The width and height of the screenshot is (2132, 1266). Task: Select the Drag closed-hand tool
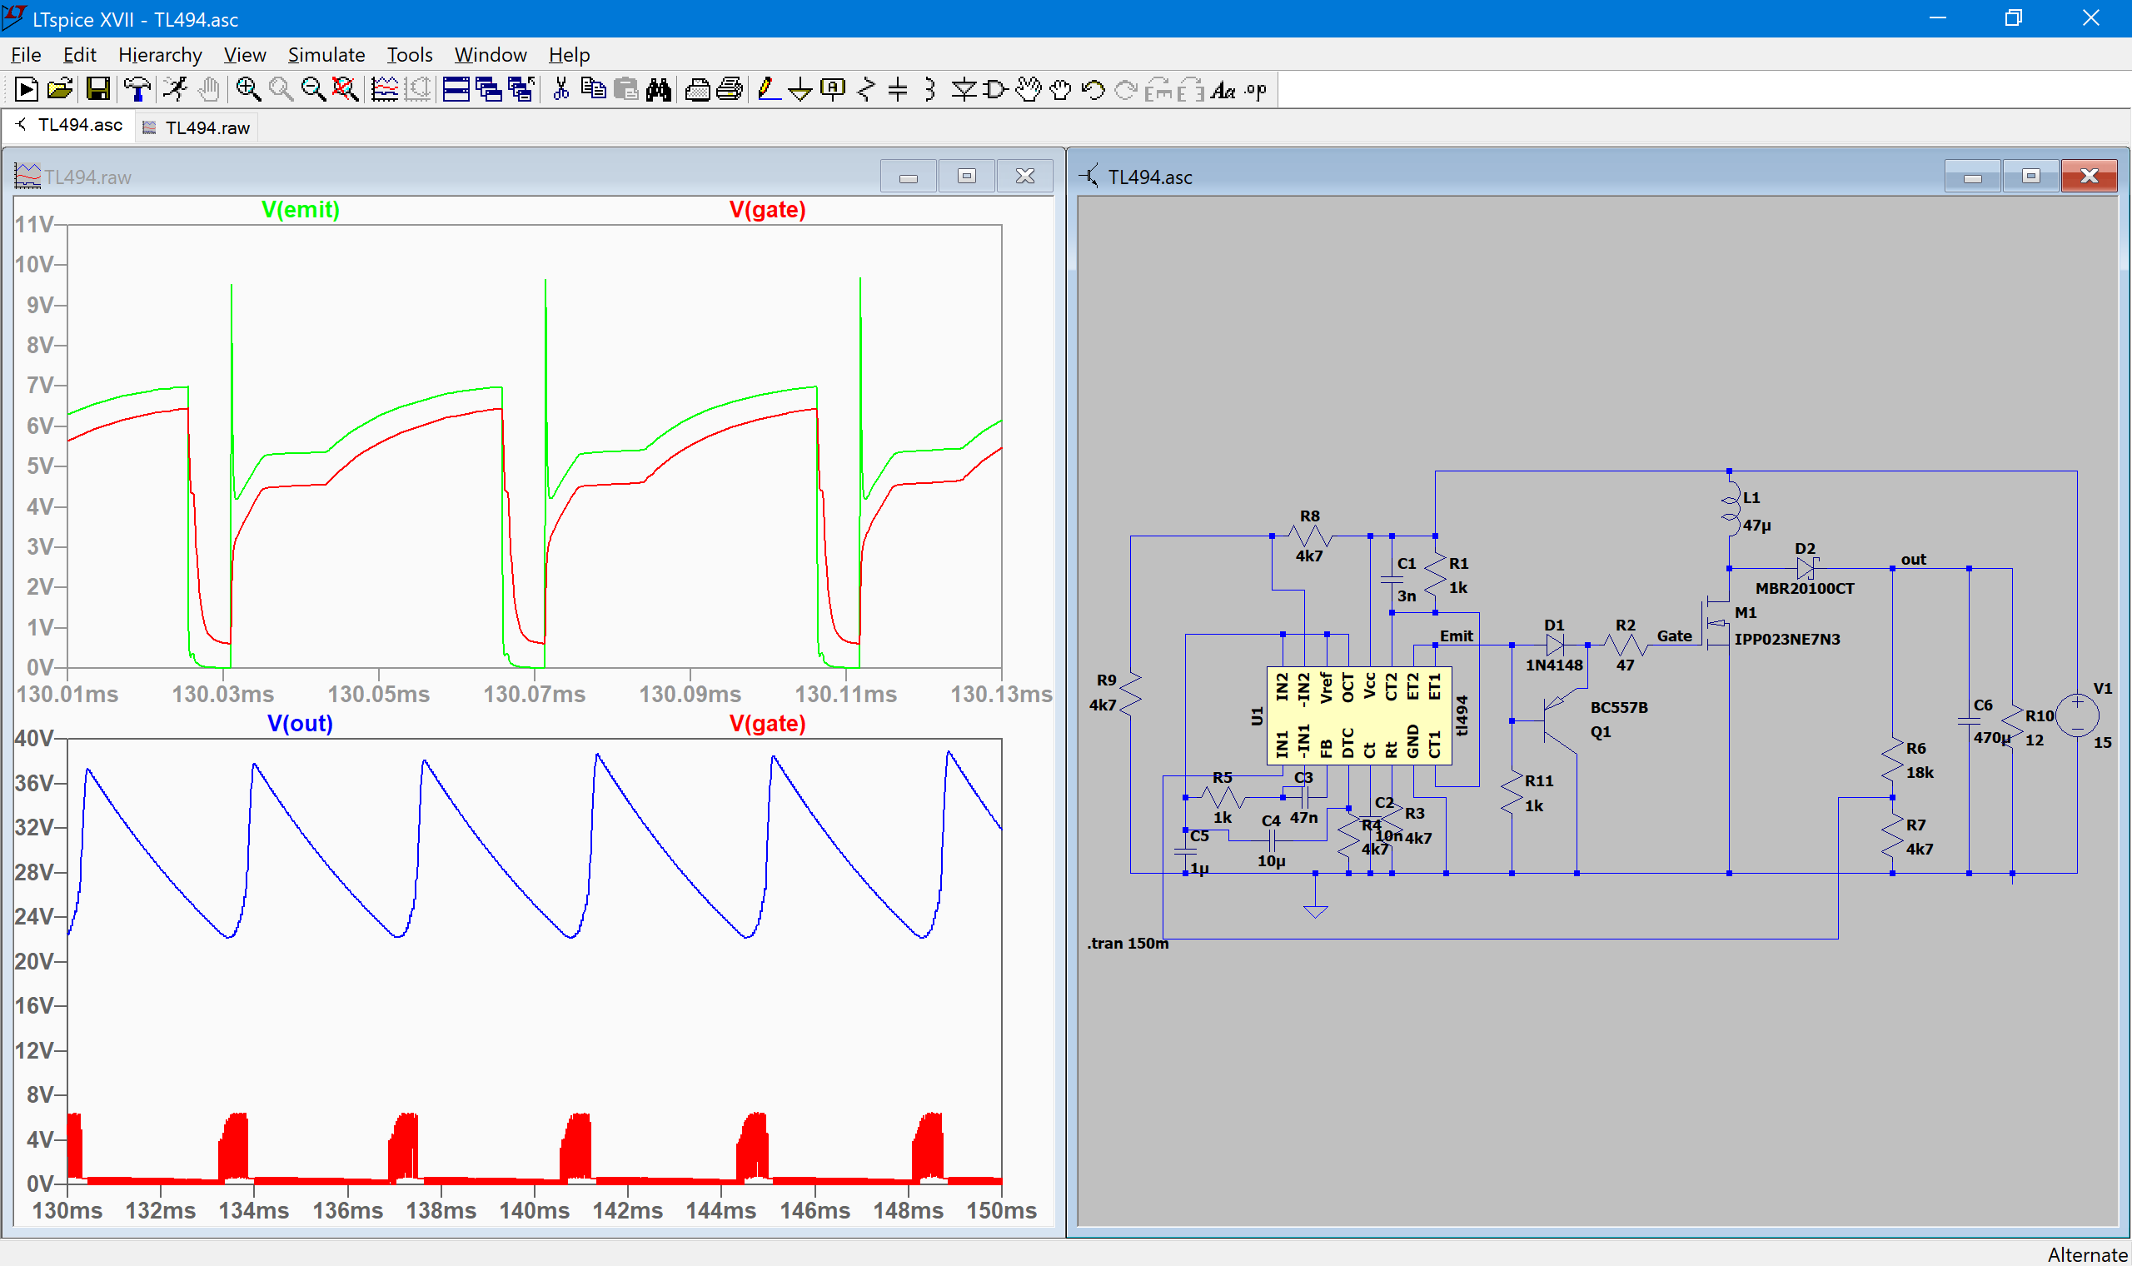tap(1060, 90)
